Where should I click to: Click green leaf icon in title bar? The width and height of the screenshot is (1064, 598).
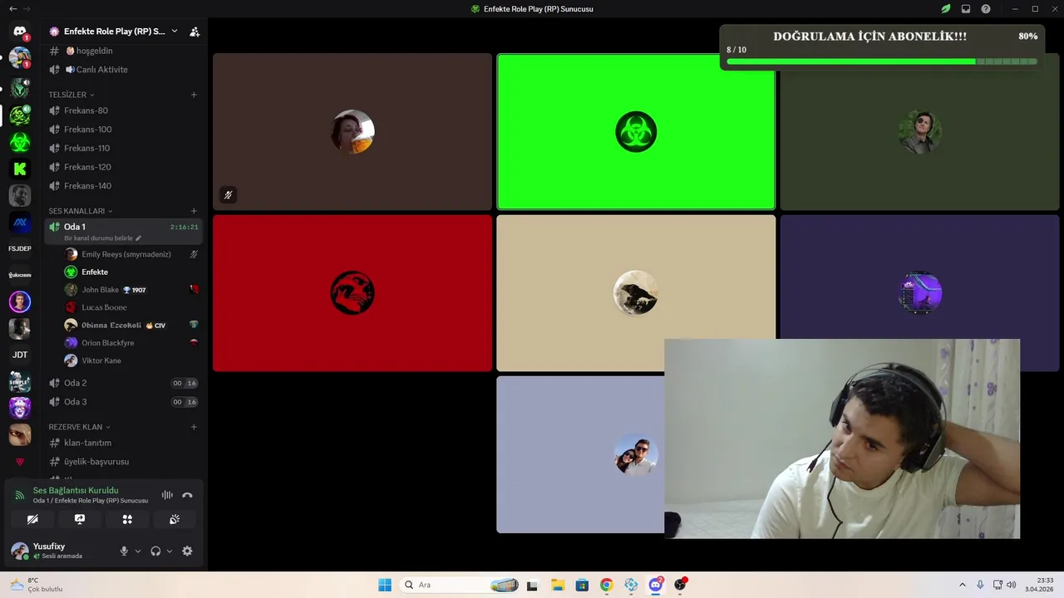click(946, 9)
